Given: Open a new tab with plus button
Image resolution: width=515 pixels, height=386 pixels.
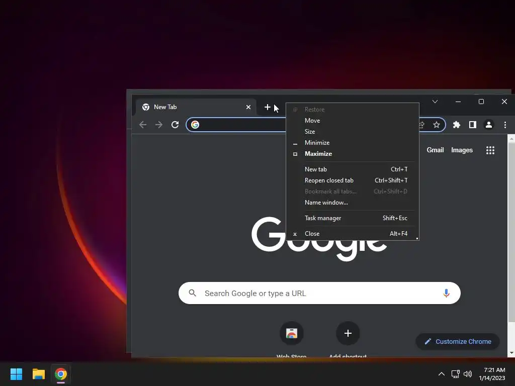Looking at the screenshot, I should pyautogui.click(x=268, y=107).
